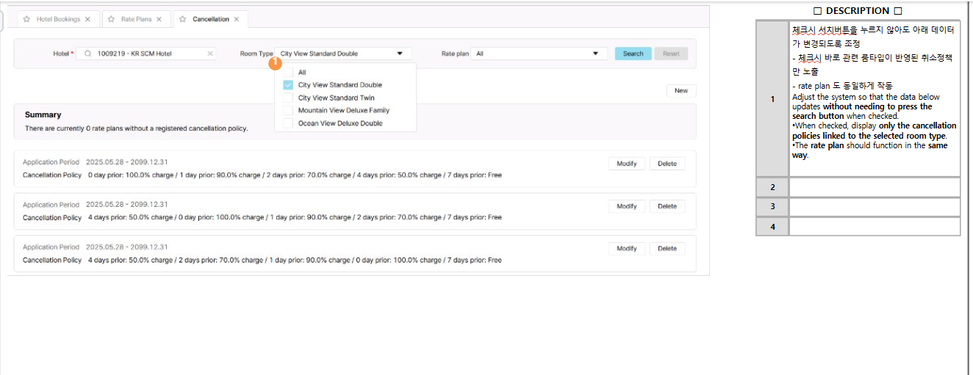Open the Room Type dropdown
The height and width of the screenshot is (375, 973).
pyautogui.click(x=343, y=54)
